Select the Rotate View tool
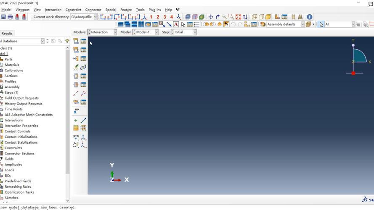Viewport: 374px width, 210px height. 218,17
